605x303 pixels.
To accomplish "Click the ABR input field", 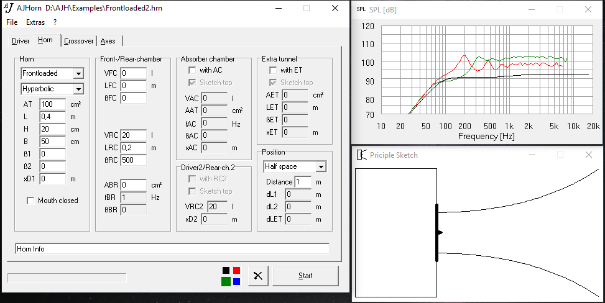I will [134, 185].
